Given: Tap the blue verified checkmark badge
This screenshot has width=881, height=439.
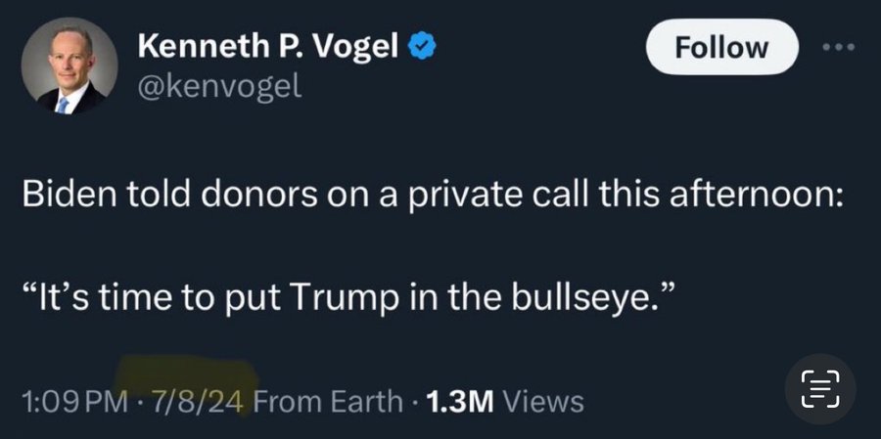Looking at the screenshot, I should 420,46.
